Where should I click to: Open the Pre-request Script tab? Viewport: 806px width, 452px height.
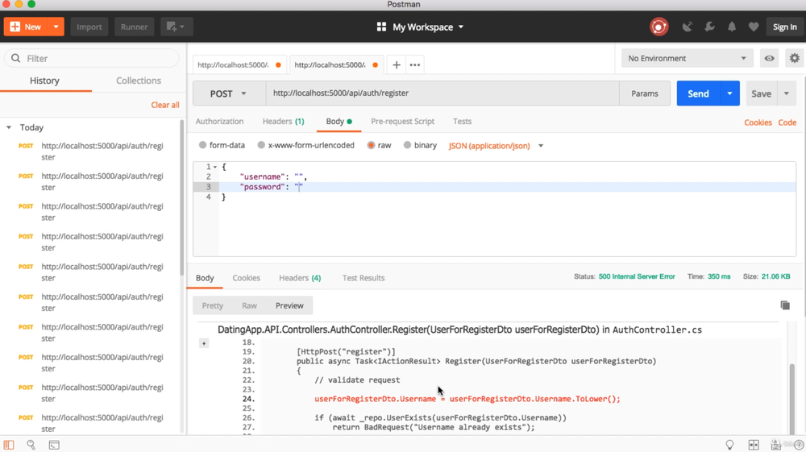402,122
